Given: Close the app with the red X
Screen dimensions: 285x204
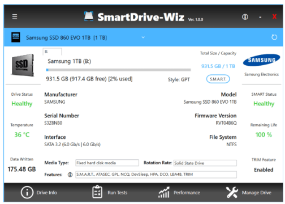Looking at the screenshot, I should [274, 16].
